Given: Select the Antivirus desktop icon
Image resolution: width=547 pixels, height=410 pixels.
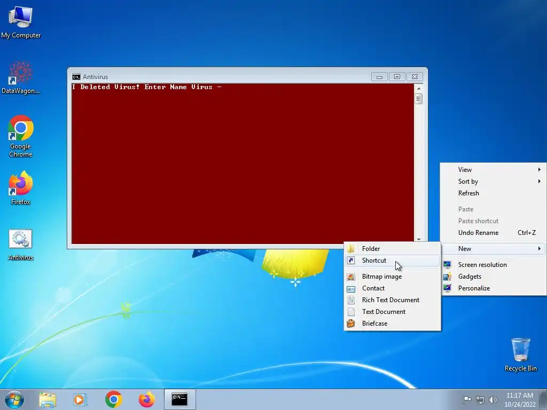Looking at the screenshot, I should coord(21,245).
